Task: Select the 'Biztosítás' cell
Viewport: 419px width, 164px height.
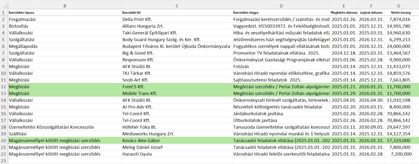Action: pos(65,26)
